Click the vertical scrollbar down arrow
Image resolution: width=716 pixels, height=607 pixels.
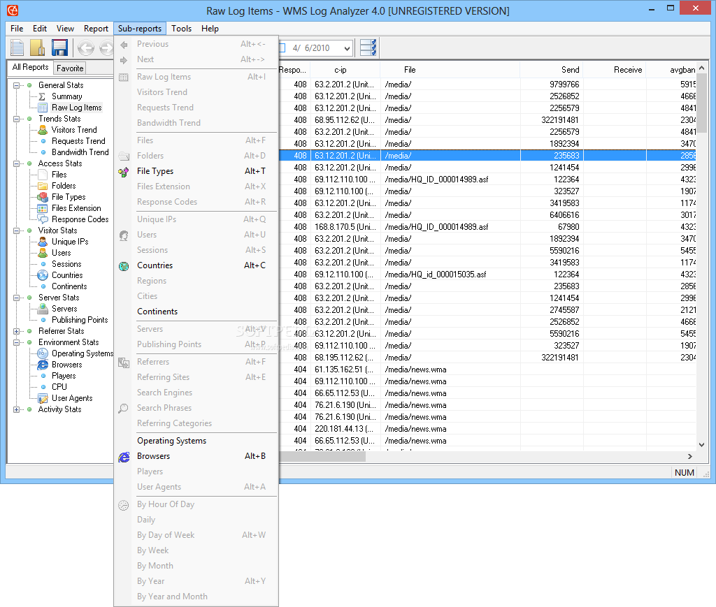(x=701, y=445)
